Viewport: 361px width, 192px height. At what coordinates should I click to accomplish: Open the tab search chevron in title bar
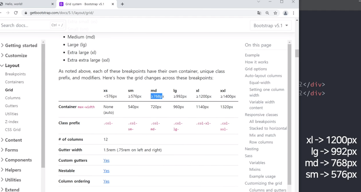(x=258, y=2)
